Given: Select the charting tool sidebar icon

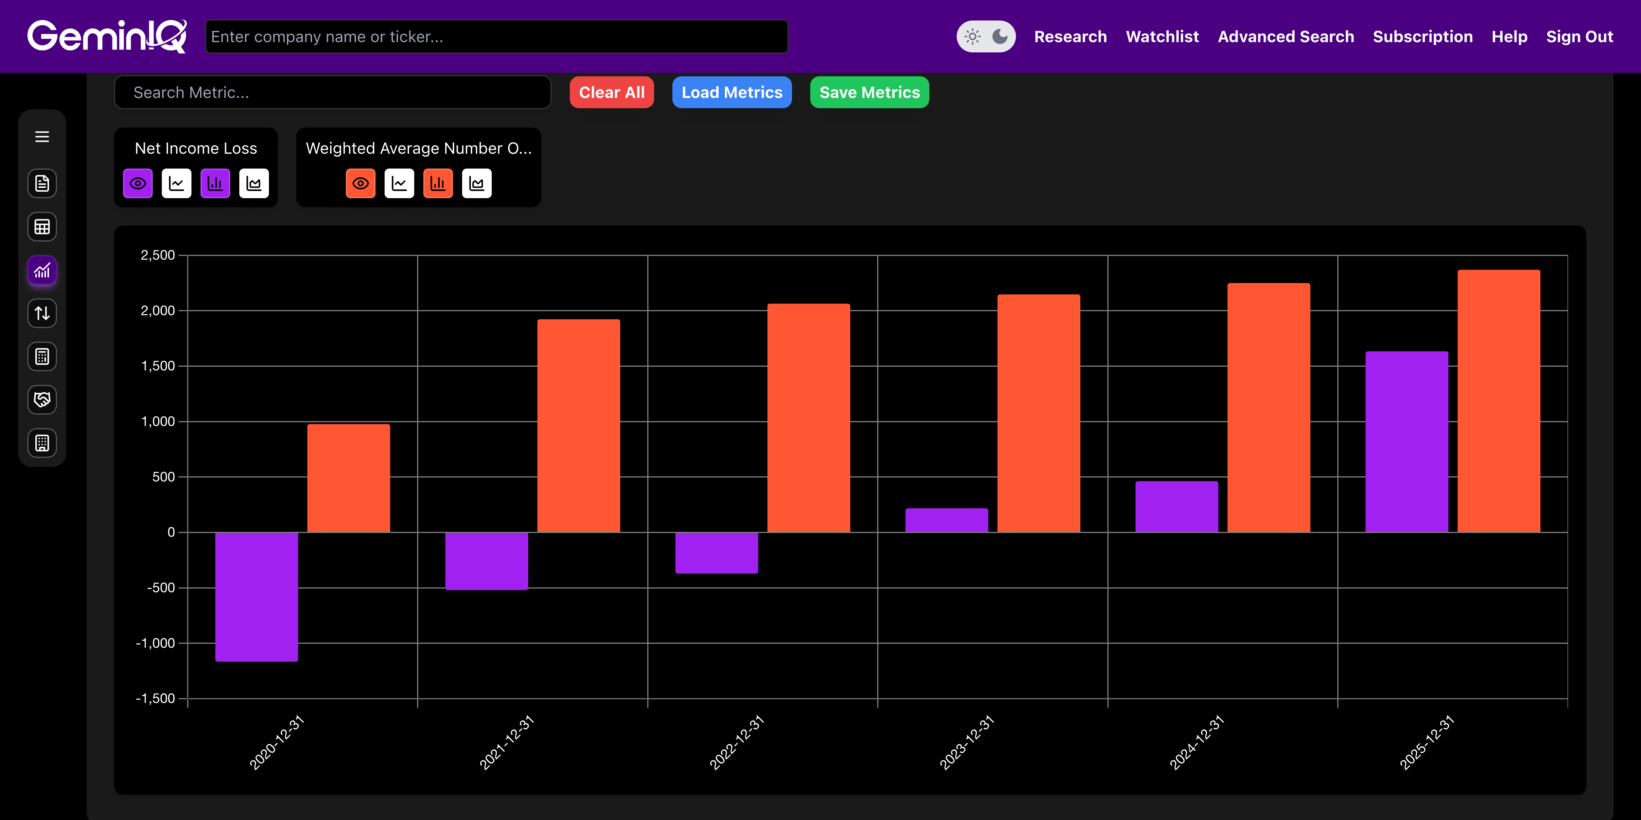Looking at the screenshot, I should tap(42, 270).
